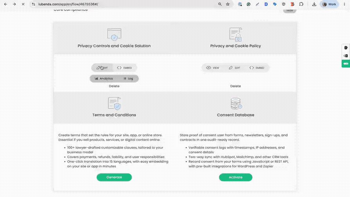Edit the Privacy Controls and Cookie Solution

click(x=102, y=68)
